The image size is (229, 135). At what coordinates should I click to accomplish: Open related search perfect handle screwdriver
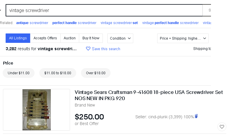[x=74, y=23]
